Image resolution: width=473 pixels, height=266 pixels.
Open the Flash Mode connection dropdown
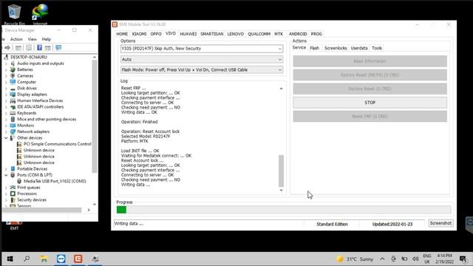click(202, 69)
